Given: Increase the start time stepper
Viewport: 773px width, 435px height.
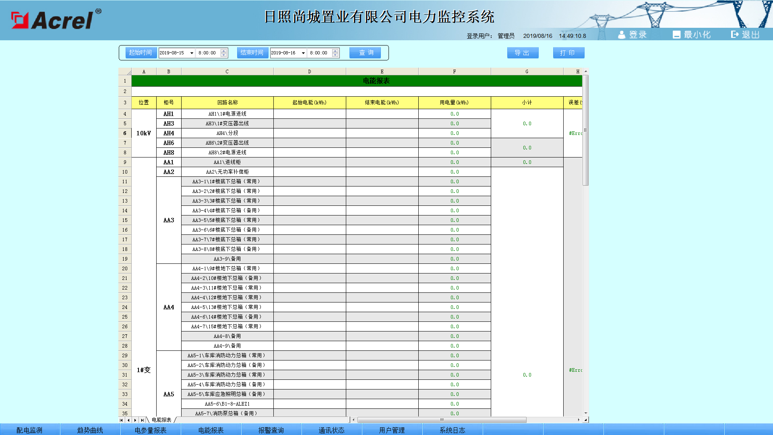Looking at the screenshot, I should click(224, 51).
